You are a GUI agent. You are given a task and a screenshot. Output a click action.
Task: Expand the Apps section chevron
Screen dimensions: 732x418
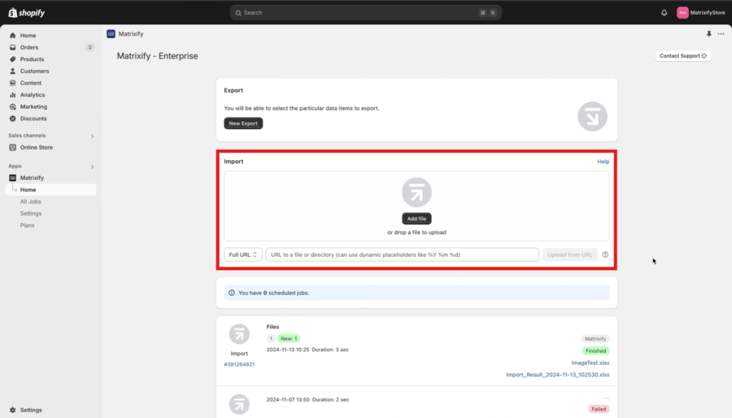pos(92,167)
